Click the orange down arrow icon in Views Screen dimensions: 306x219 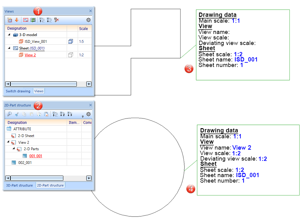click(17, 20)
